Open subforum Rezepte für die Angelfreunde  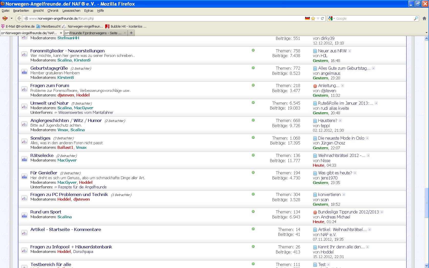[x=82, y=187]
